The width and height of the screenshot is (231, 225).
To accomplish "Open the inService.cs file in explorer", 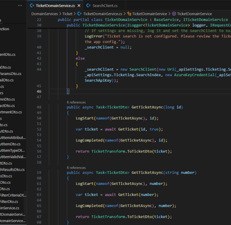I will tap(10, 208).
